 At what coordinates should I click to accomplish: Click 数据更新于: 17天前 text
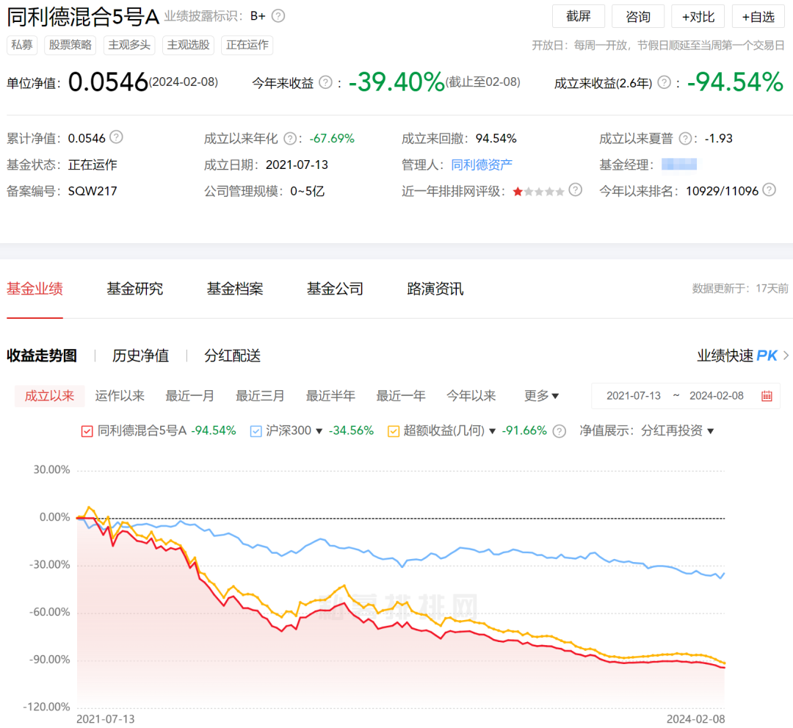[x=740, y=289]
